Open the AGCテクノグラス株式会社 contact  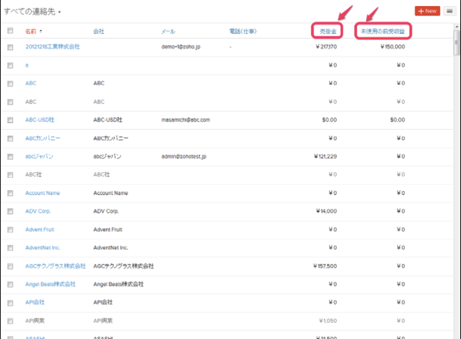(56, 266)
